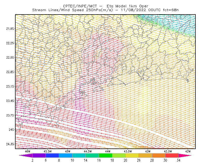The image size is (211, 163).
Task: Click the legend value "10"
Action: 72,160
